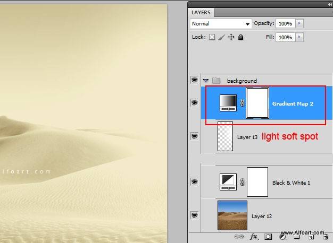This screenshot has height=243, width=333.
Task: Select the LAYERS panel tab
Action: [x=201, y=13]
